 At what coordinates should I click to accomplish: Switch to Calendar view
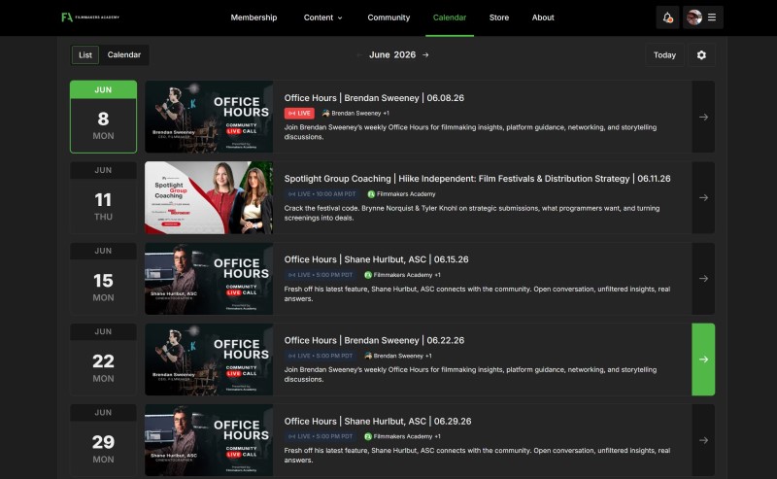124,55
